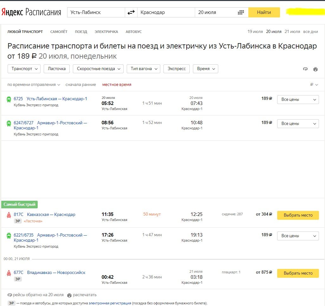Select 21 июля date
The image size is (325, 306).
(x=292, y=31)
